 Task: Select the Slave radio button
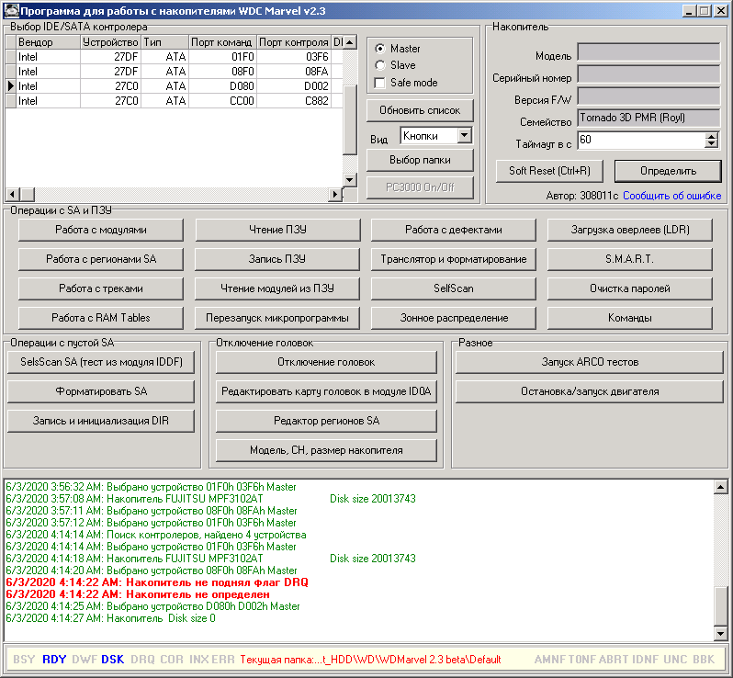point(380,65)
